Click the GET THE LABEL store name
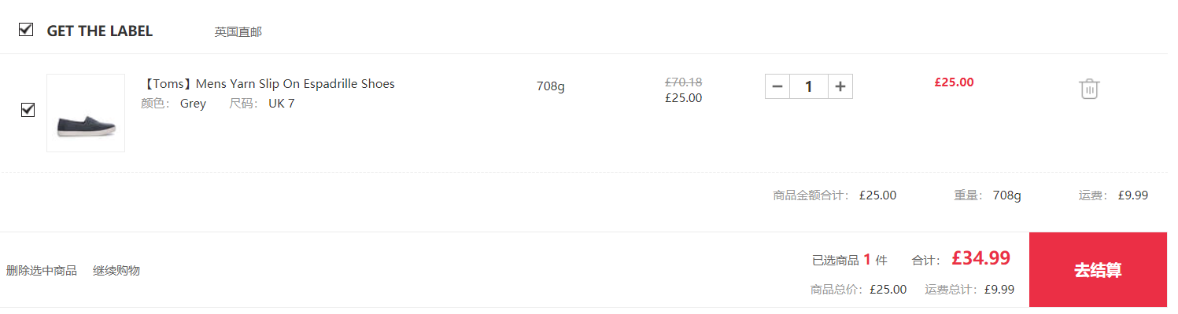 (x=100, y=31)
